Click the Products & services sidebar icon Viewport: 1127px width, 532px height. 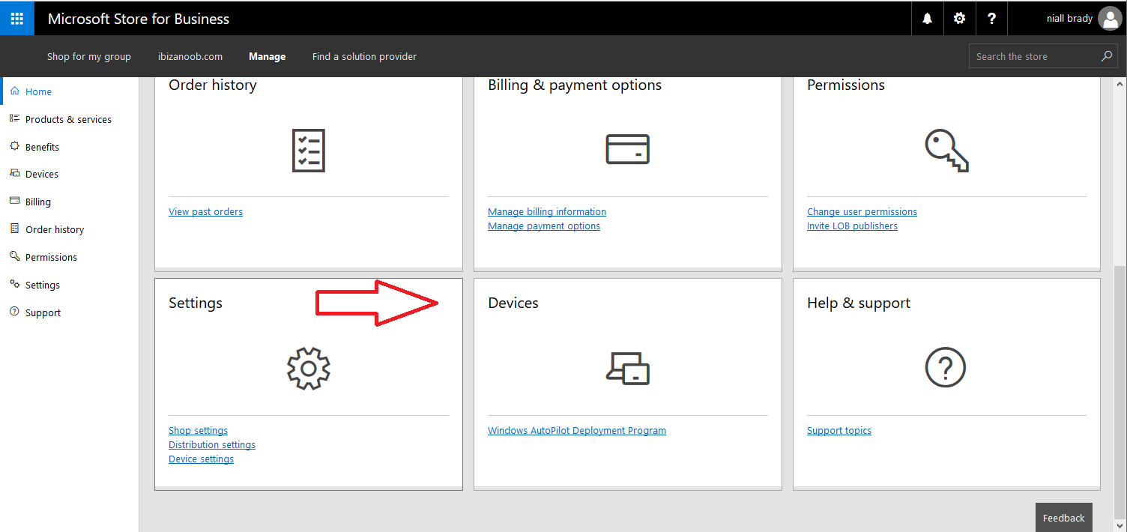tap(15, 118)
